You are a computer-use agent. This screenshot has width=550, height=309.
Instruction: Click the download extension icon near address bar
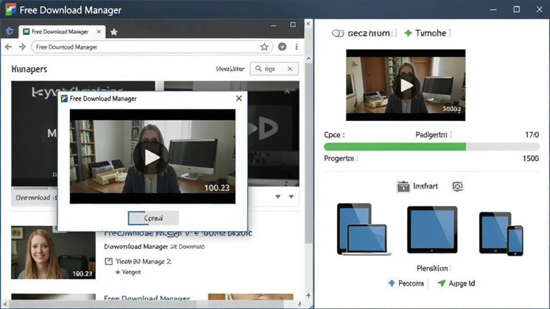coord(282,47)
